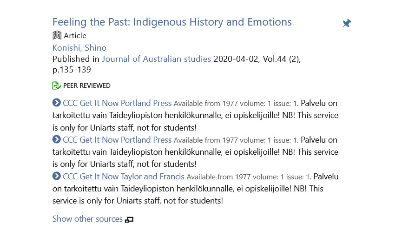The width and height of the screenshot is (409, 230).
Task: Click the "Published in" text
Action: [76, 59]
